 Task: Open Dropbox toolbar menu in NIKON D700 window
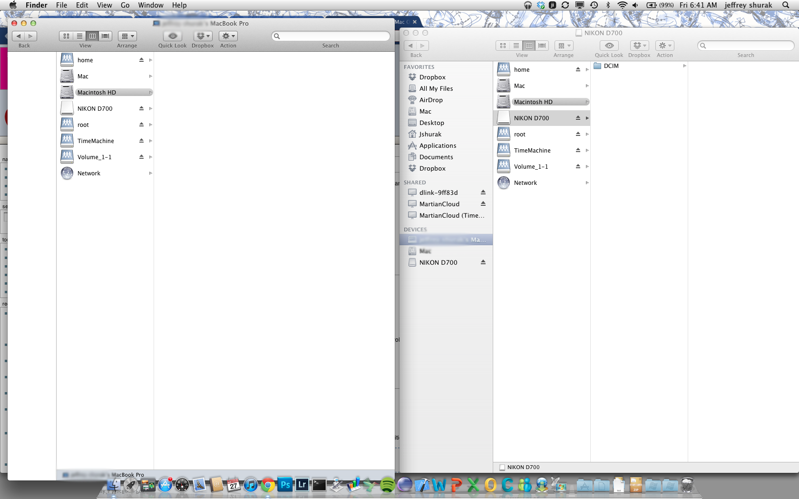click(x=640, y=46)
